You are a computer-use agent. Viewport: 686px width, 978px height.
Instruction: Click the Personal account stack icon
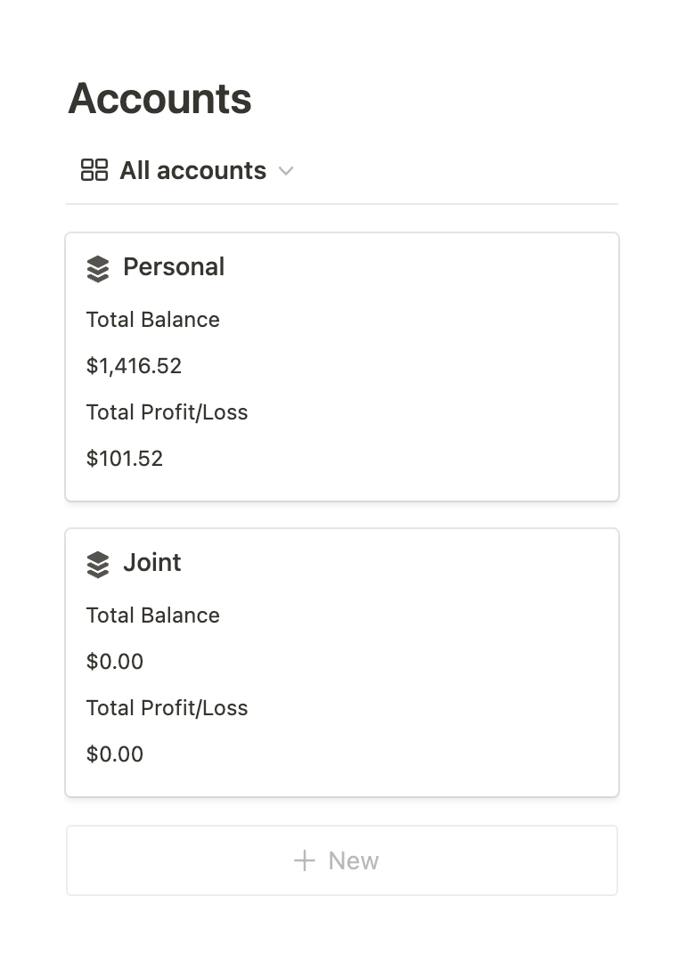pyautogui.click(x=98, y=269)
